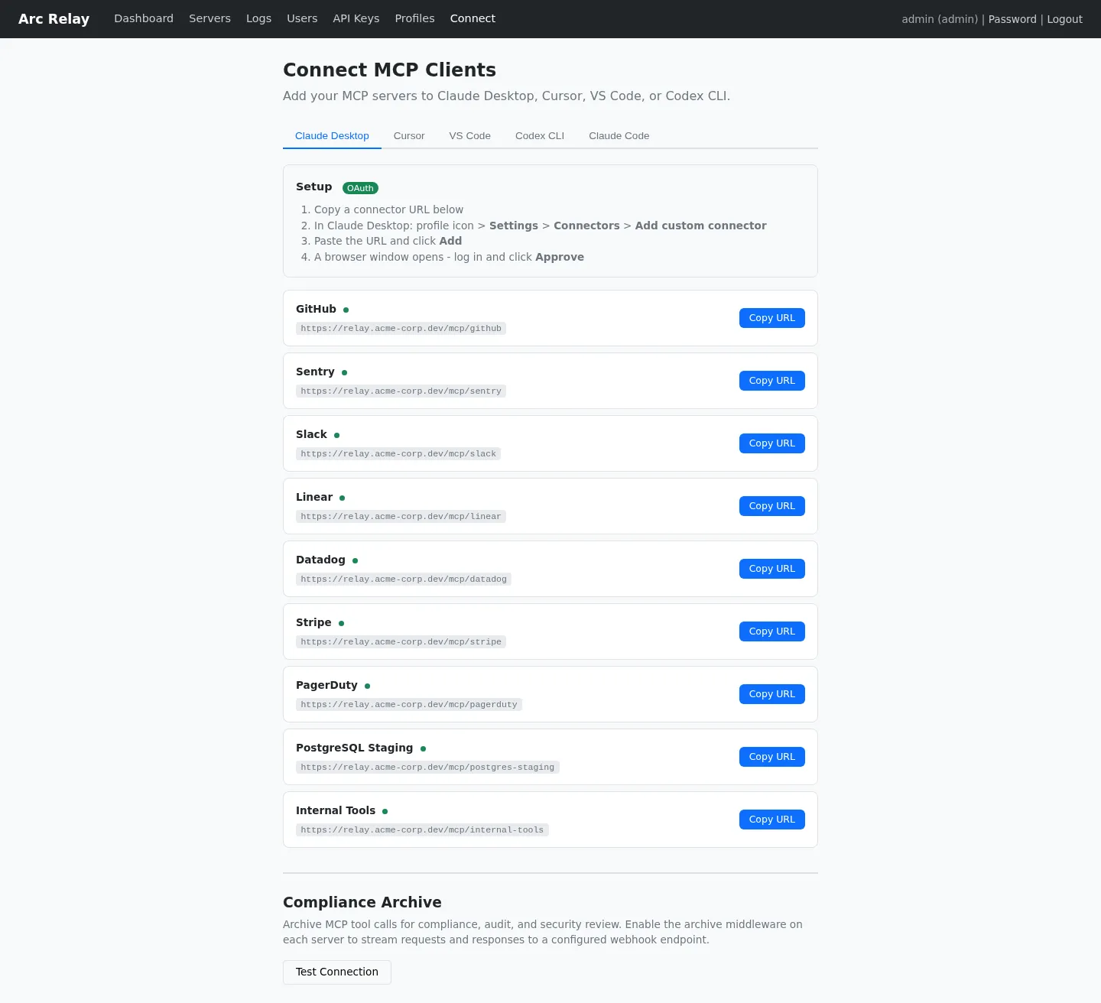Select the mcp/stripe URL text
Viewport: 1101px width, 1003px height.
[x=401, y=641]
